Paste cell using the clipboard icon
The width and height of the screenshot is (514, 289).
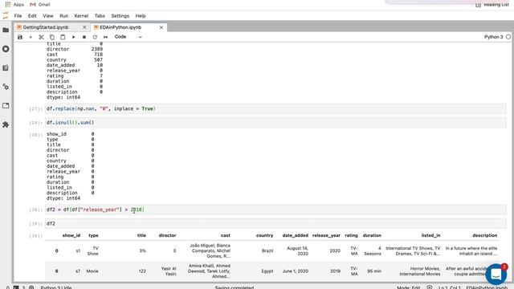coord(63,37)
